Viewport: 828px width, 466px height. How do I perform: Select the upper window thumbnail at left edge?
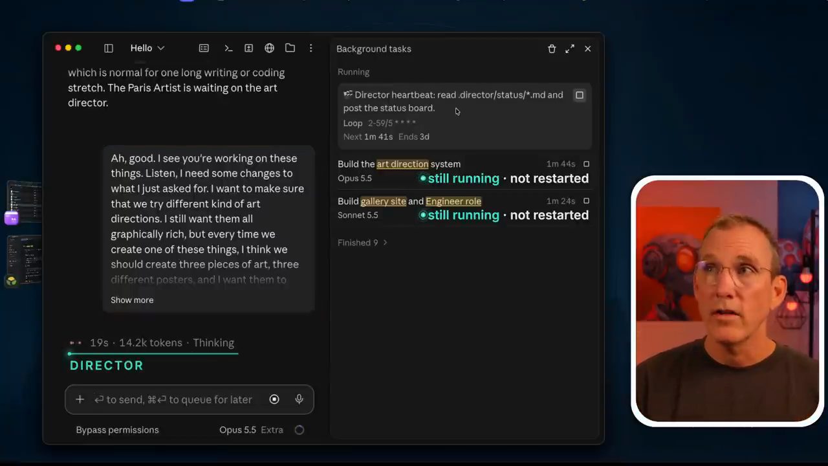point(25,202)
